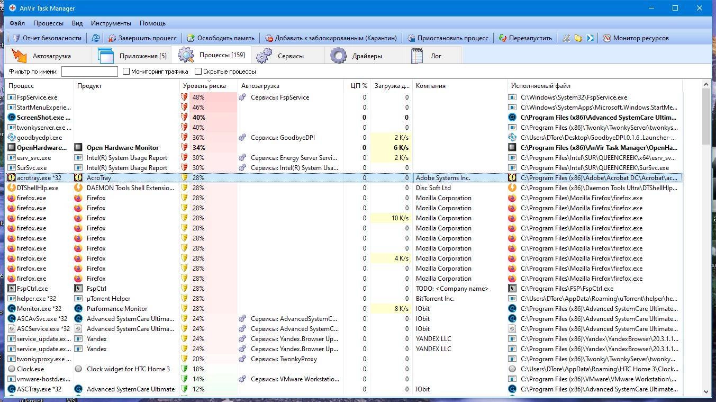The height and width of the screenshot is (402, 716).
Task: Click the Monitor.exe IObit process icon
Action: pos(12,309)
